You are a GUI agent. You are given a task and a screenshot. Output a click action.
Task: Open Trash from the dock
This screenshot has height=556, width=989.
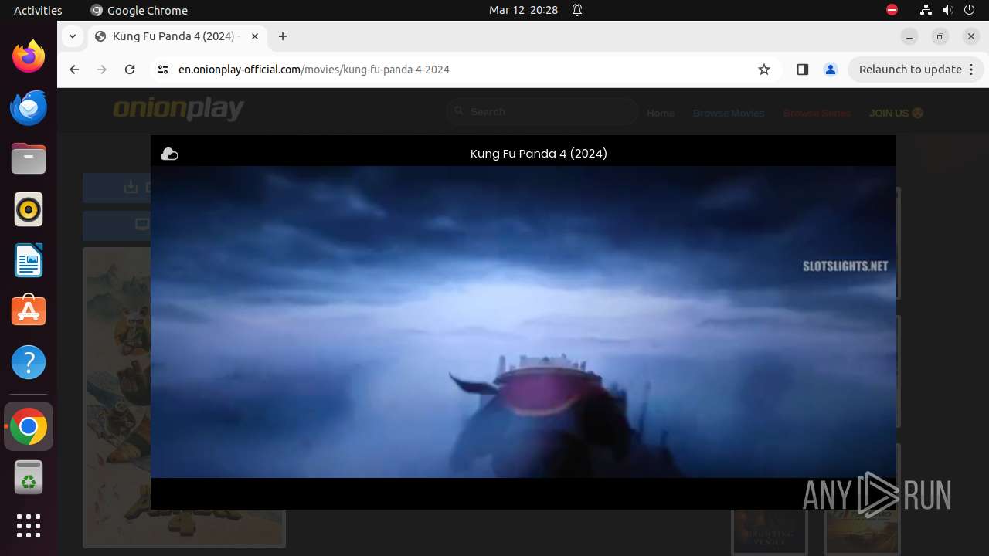(29, 477)
